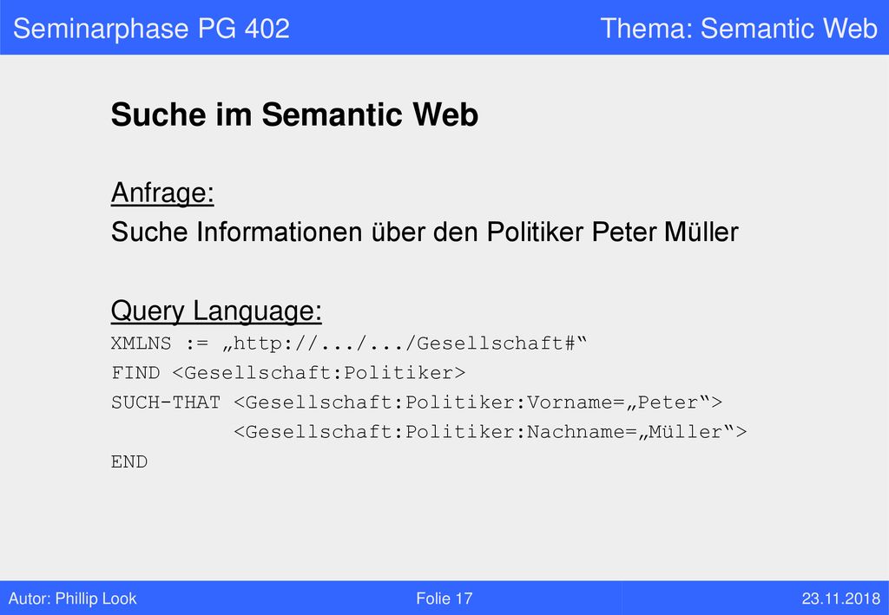
Task: Click the underlined heading 'Anfrage:'
Action: point(162,193)
